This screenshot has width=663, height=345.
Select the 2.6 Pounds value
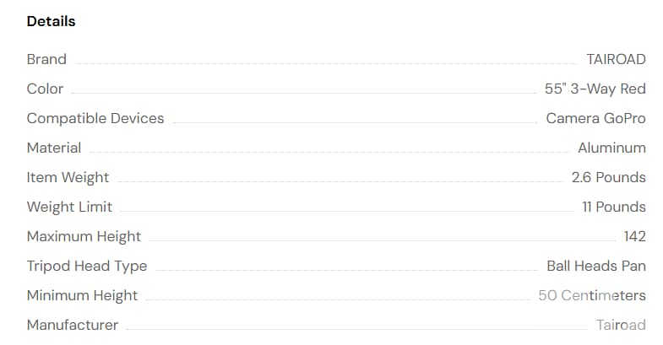(x=608, y=178)
